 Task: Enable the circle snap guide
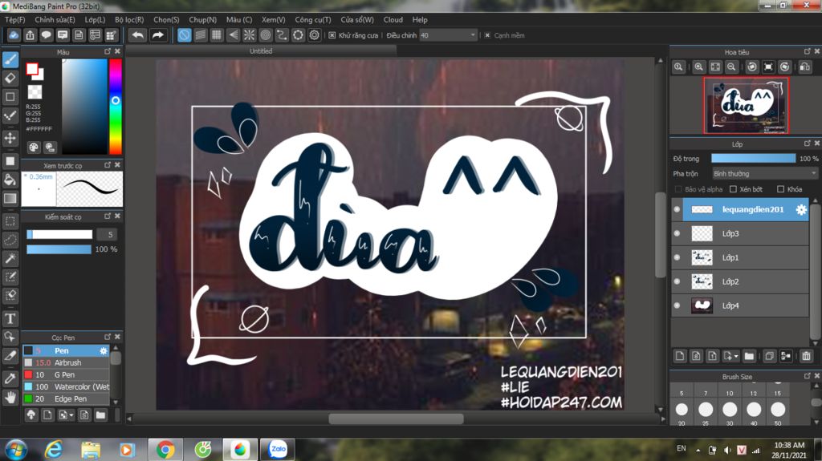[x=265, y=35]
